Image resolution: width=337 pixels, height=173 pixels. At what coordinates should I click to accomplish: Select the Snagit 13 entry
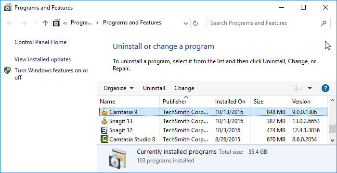pyautogui.click(x=121, y=121)
